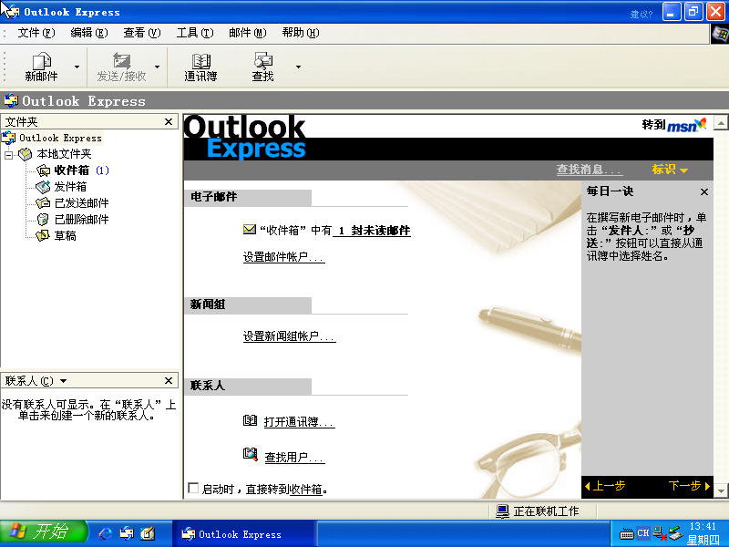
Task: Click the Outlook Express root icon in folder tree
Action: point(9,138)
